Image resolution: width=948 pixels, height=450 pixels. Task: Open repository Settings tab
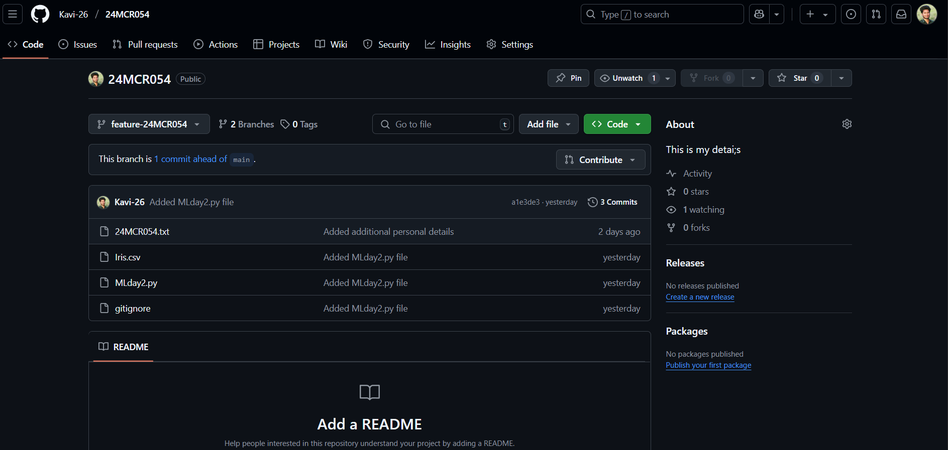[x=510, y=45]
